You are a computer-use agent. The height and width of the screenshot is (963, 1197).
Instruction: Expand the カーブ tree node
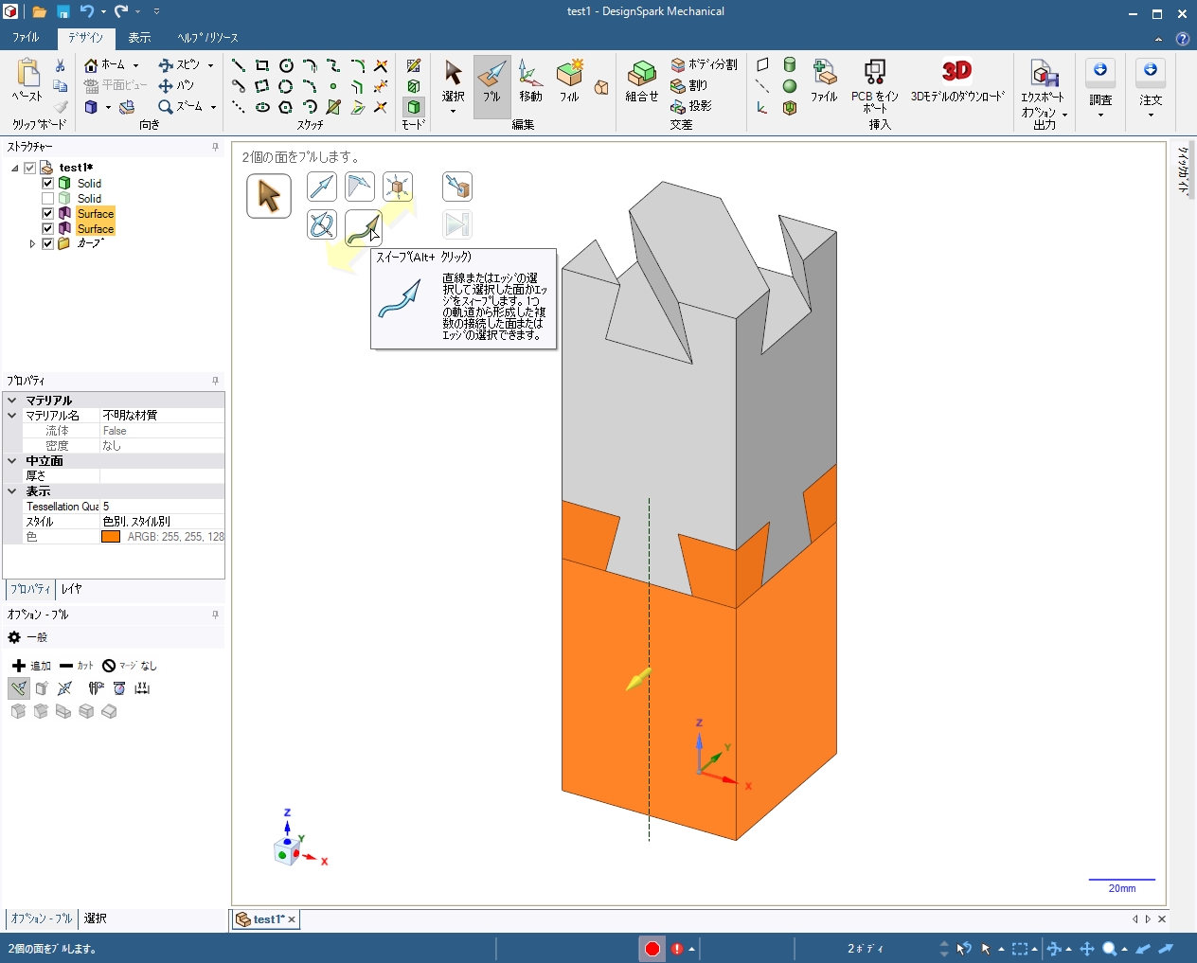point(32,244)
